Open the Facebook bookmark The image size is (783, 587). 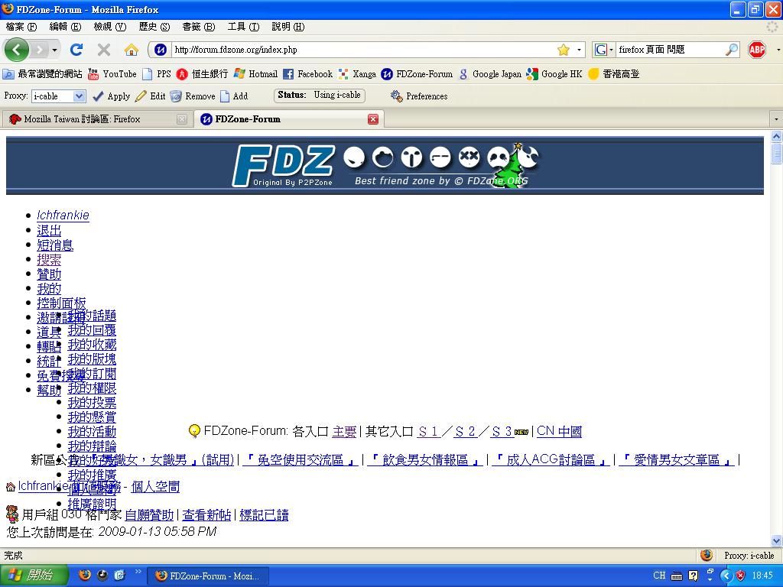click(x=307, y=74)
